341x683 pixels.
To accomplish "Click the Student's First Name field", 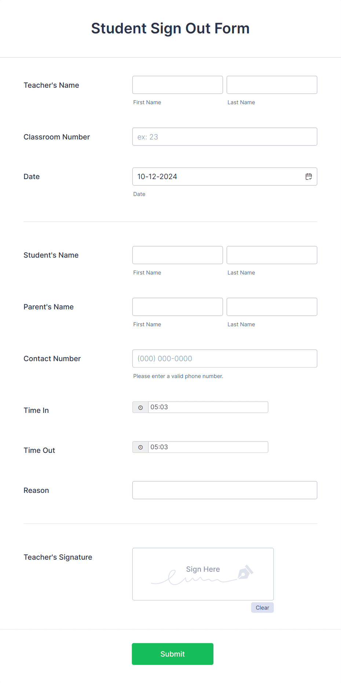I will [177, 255].
